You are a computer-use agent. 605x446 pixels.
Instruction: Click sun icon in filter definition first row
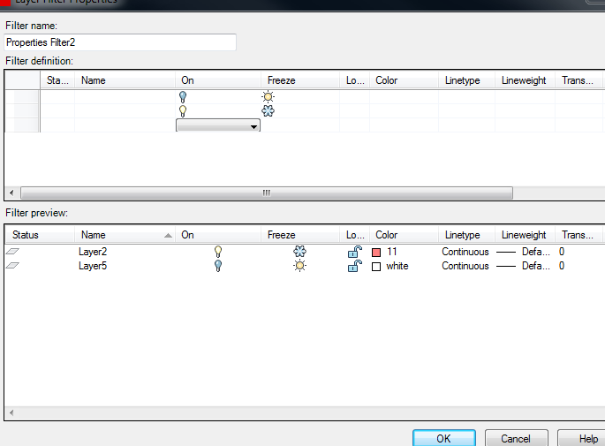(268, 97)
